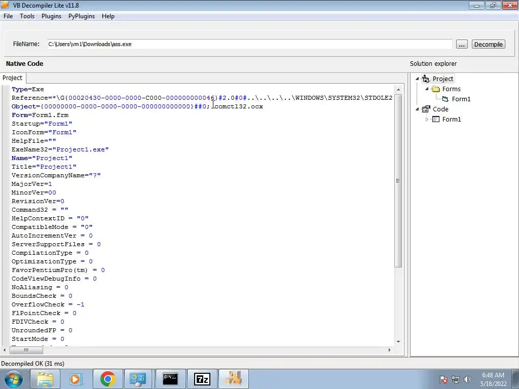The width and height of the screenshot is (519, 389).
Task: Collapse the Project tree node
Action: click(x=418, y=79)
